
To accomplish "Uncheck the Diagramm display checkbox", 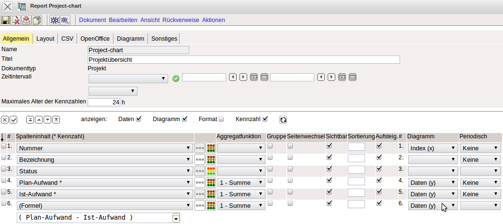I will [184, 119].
